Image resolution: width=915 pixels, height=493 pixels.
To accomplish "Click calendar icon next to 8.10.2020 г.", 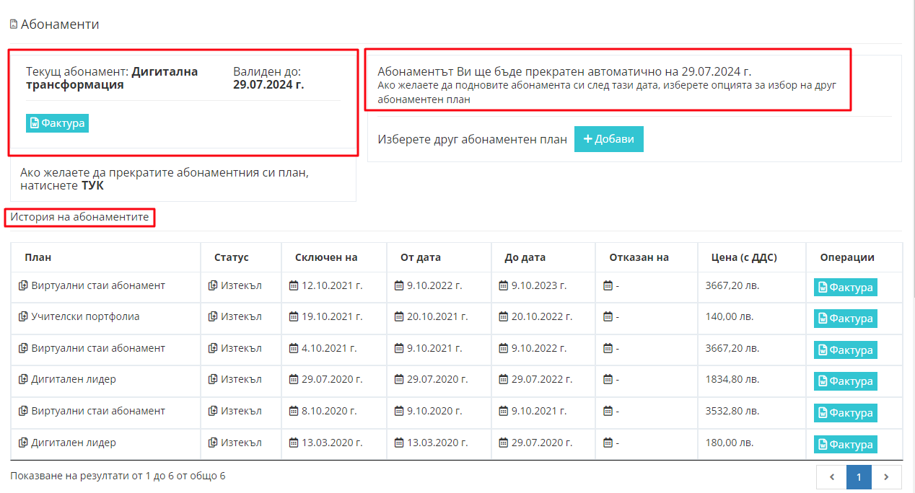I will (x=294, y=411).
